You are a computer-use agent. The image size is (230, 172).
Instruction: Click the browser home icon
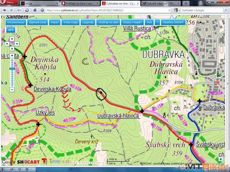(35, 10)
